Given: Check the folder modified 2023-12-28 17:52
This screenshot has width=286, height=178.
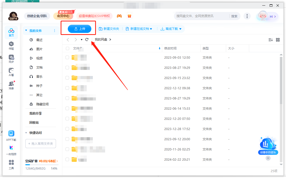Looking at the screenshot, I should [67, 129].
